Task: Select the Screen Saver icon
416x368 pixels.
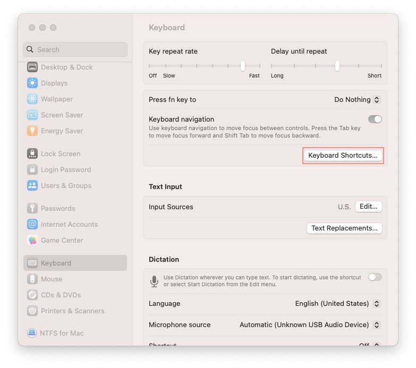Action: [x=32, y=115]
